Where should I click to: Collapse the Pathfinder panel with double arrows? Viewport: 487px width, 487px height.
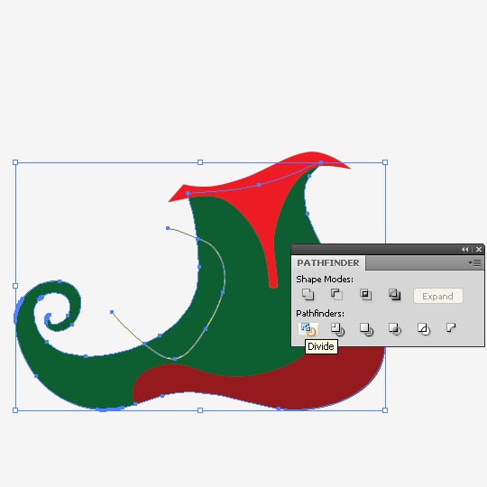pos(465,250)
